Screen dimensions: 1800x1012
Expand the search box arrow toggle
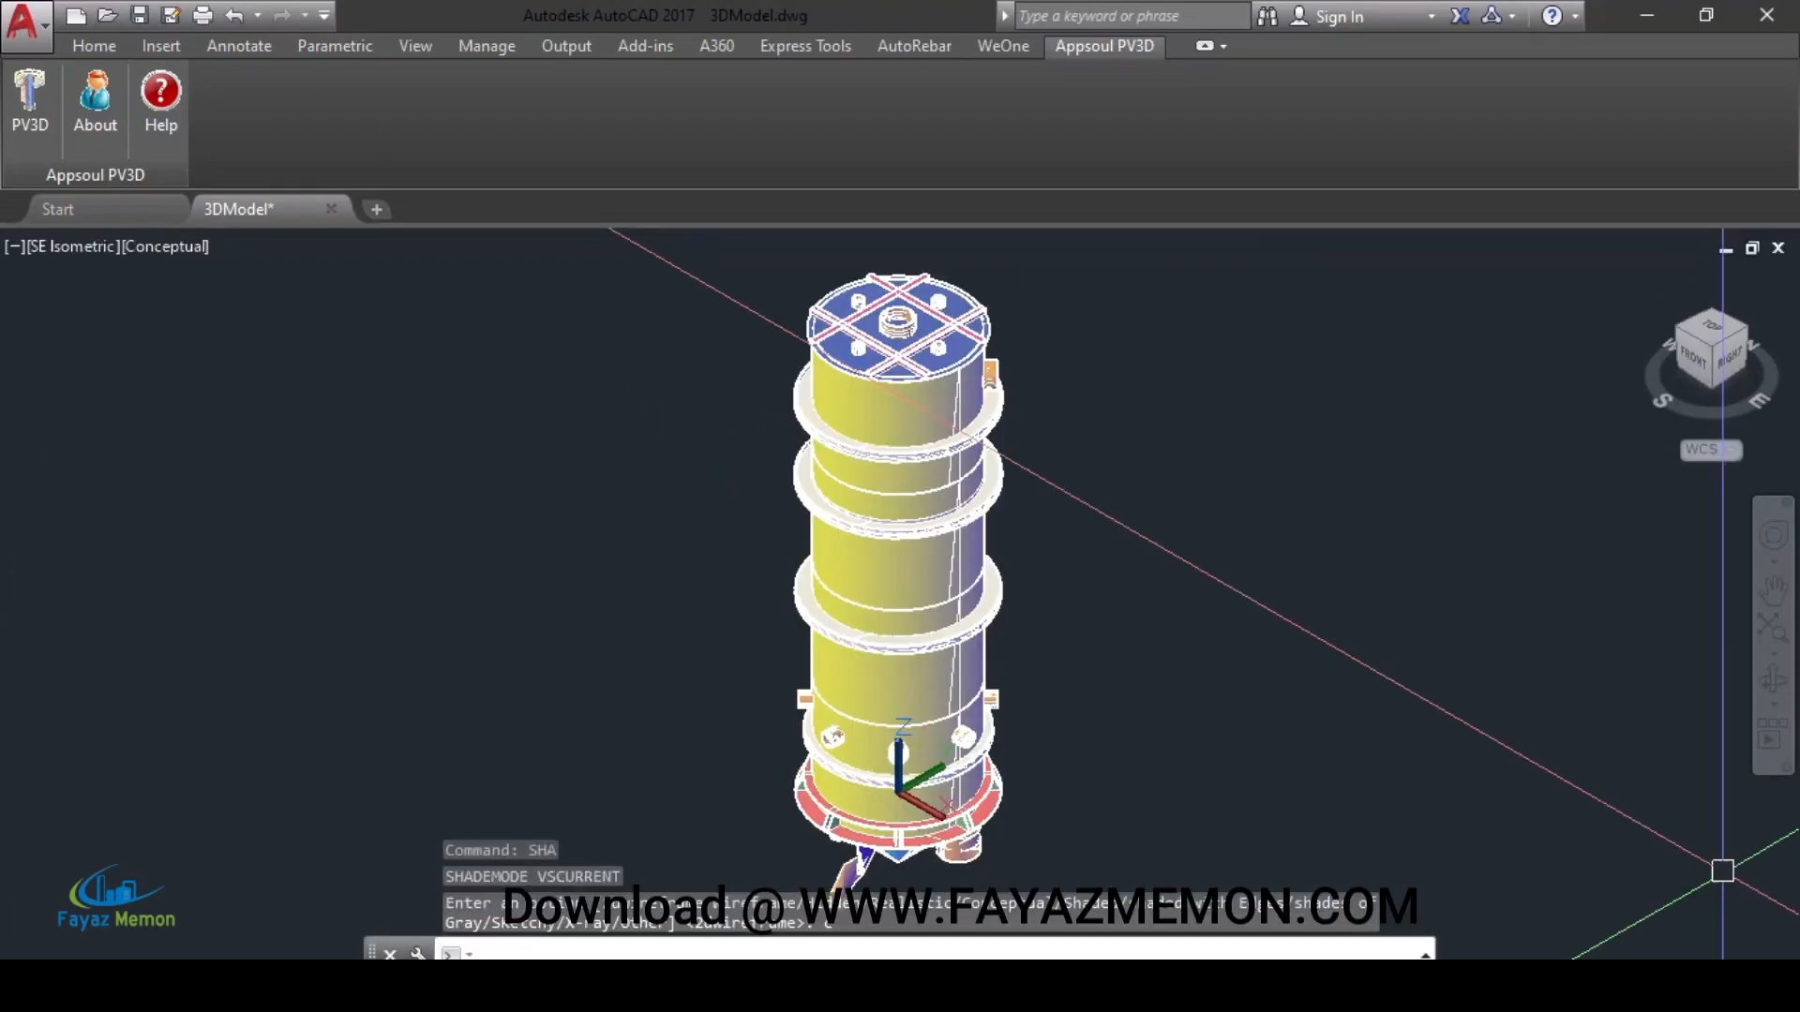(1004, 16)
